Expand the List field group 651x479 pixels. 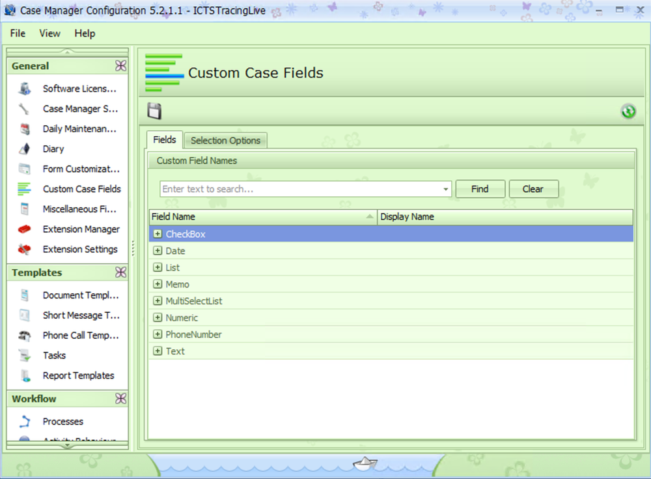click(158, 267)
